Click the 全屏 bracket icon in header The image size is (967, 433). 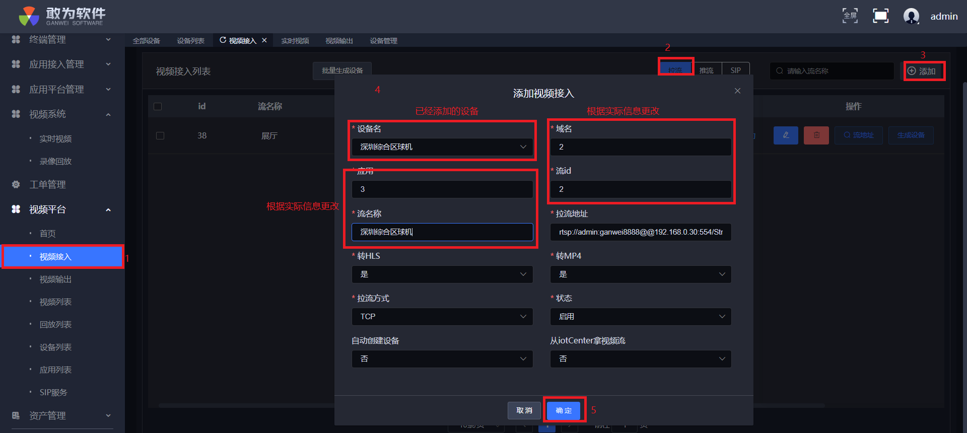(850, 16)
